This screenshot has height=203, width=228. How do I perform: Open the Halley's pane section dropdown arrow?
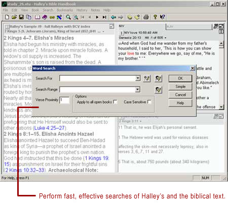[103, 31]
